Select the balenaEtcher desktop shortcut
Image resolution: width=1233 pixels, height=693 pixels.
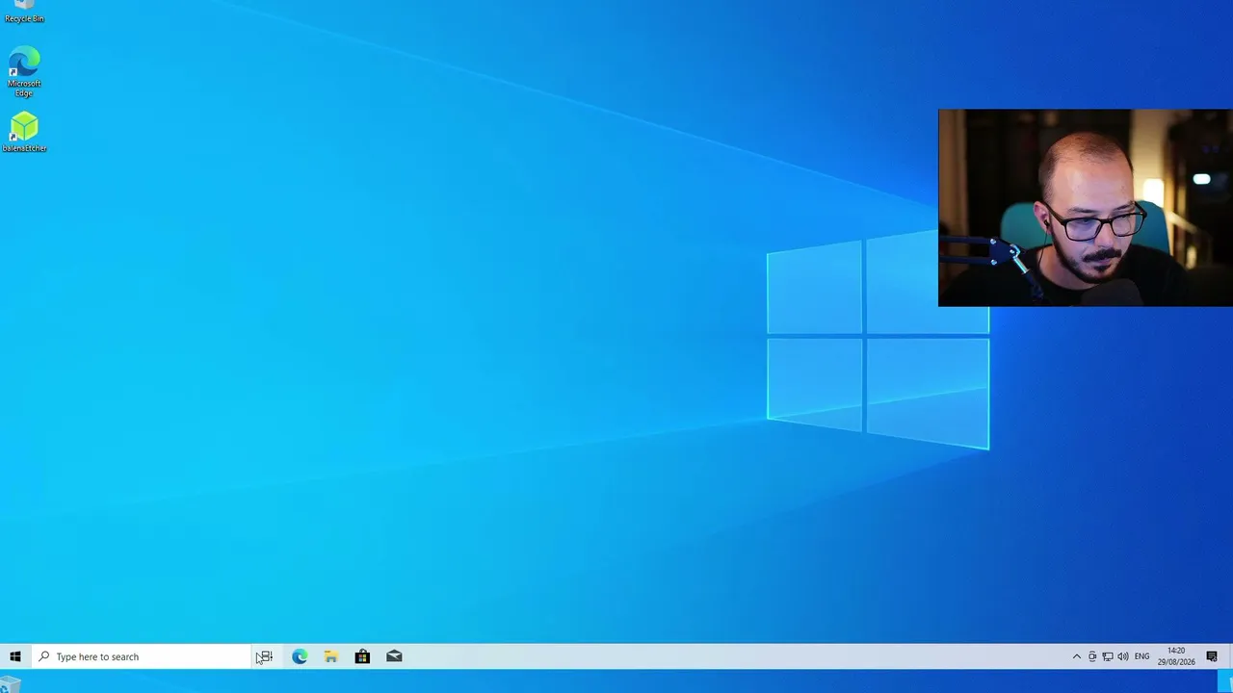24,132
